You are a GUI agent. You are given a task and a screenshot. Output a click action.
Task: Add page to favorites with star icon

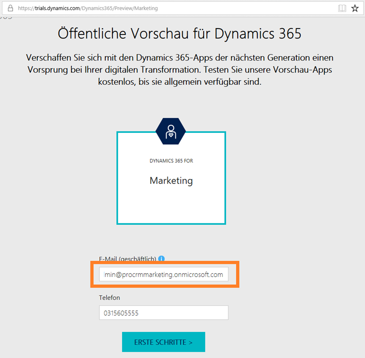click(355, 8)
